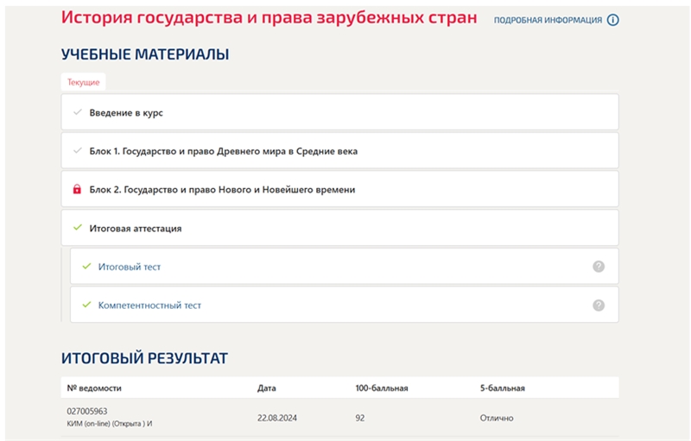Expand Блок 1 Государство и право Древнего мира
Screen dimensions: 691x441
pos(339,150)
